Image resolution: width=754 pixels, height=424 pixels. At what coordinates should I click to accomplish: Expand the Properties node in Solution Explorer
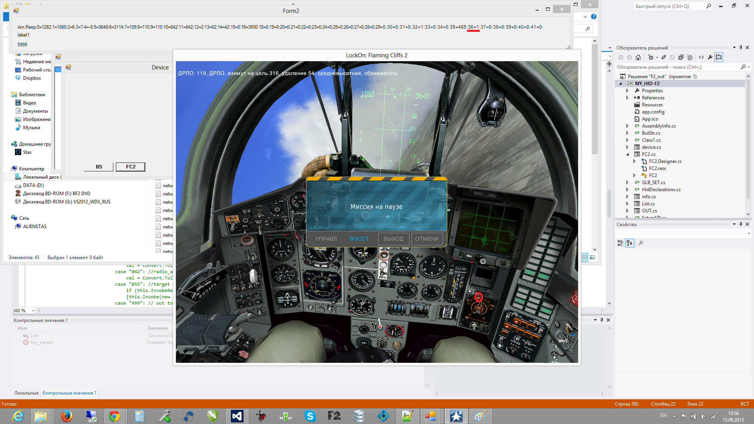coord(628,91)
